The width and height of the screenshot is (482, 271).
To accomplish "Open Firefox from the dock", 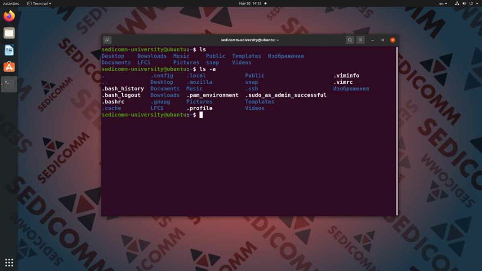I will (9, 16).
